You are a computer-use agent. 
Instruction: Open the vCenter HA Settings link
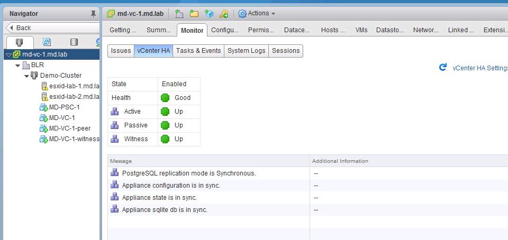(x=480, y=68)
